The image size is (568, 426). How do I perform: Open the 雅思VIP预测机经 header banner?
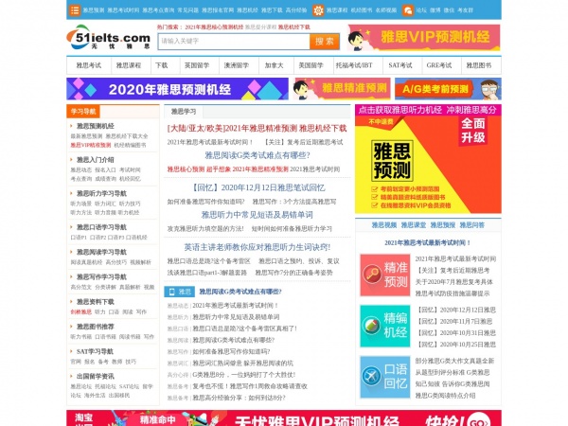pos(424,38)
